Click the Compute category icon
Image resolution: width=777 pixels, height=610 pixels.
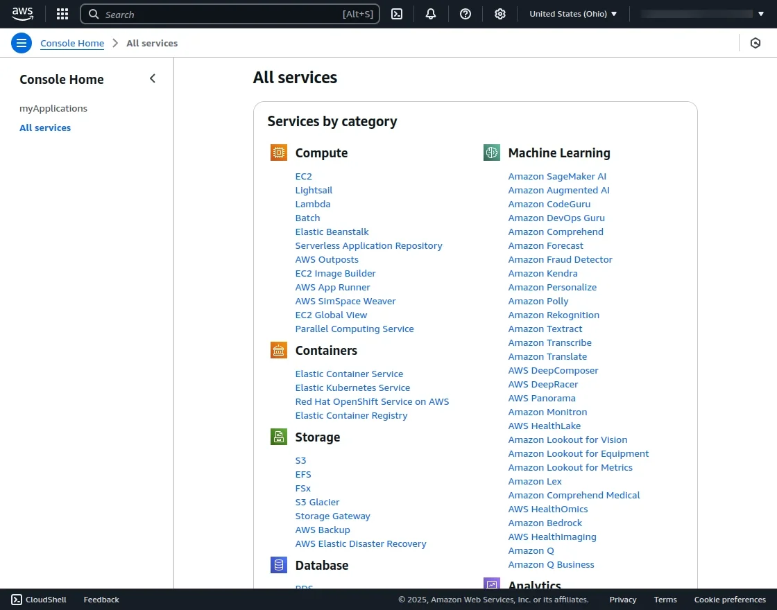(278, 152)
